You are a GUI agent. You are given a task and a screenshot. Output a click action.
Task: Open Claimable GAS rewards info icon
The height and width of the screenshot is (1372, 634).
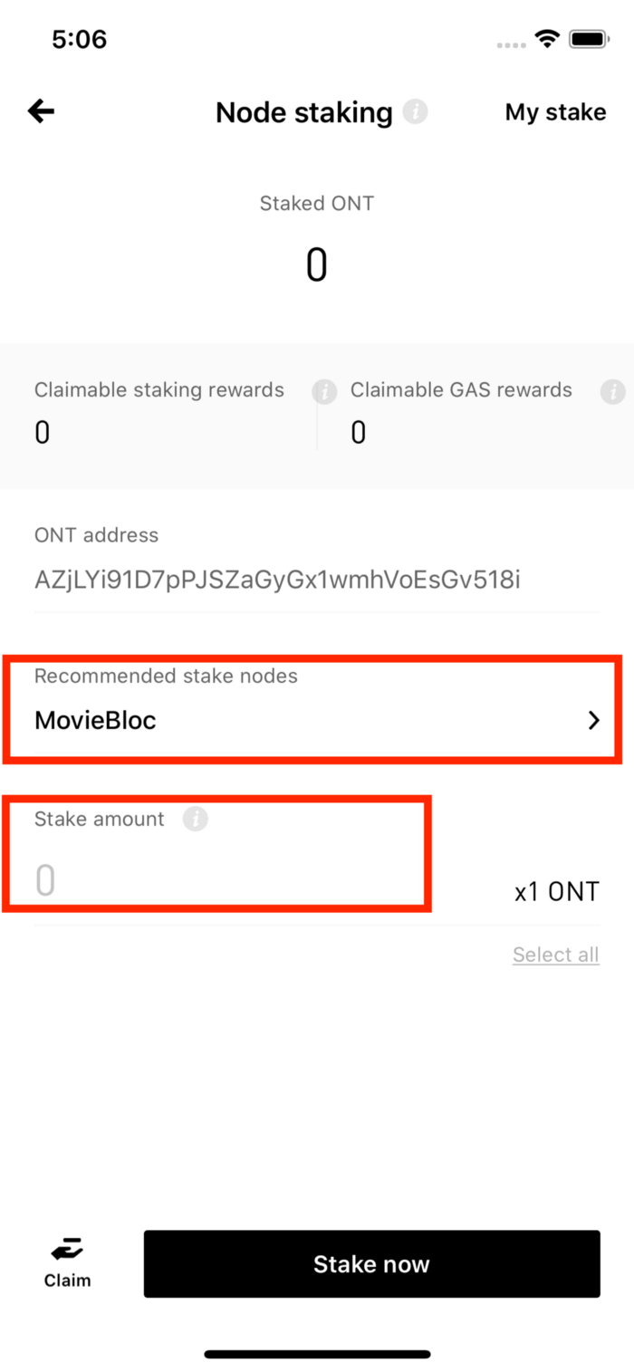[612, 391]
